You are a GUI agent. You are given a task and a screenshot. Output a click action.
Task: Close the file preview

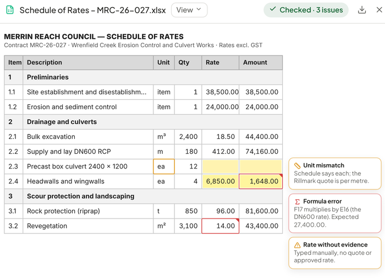click(379, 10)
